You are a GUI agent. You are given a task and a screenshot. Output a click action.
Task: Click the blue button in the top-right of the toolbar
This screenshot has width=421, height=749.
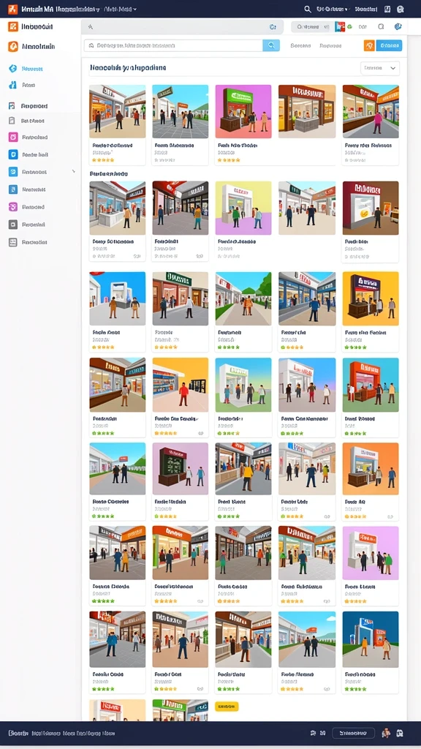389,45
